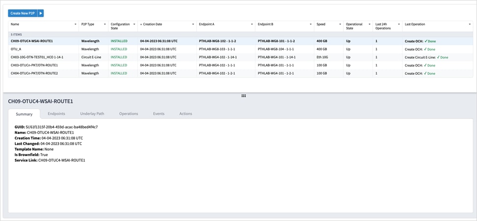Click endpoint PTHLAB-WG8-103 - 1-1-1
This screenshot has height=221, width=477.
(x=218, y=49)
